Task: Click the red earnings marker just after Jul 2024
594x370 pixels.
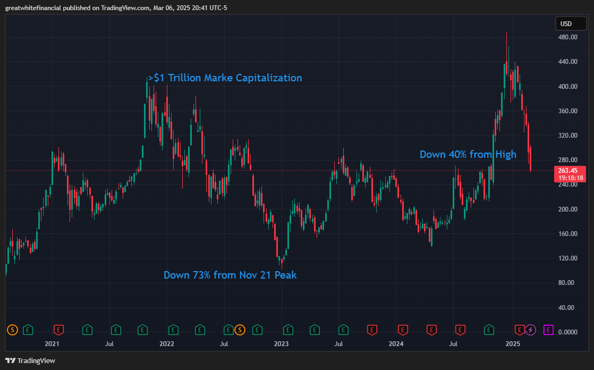Action: click(460, 330)
